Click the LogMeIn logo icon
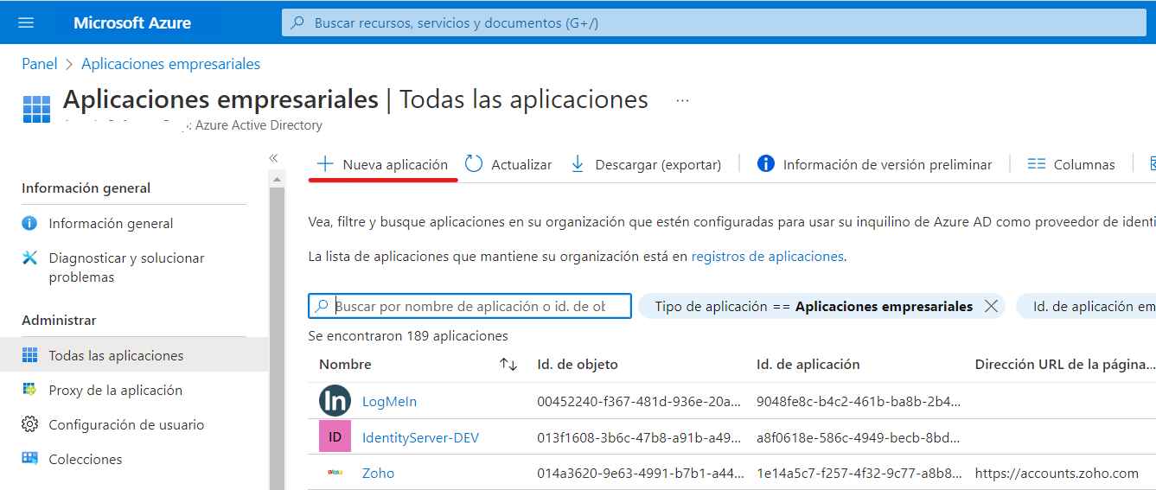 (x=335, y=401)
